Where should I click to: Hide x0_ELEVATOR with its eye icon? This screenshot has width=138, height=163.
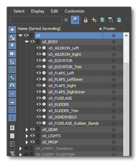(x=39, y=60)
